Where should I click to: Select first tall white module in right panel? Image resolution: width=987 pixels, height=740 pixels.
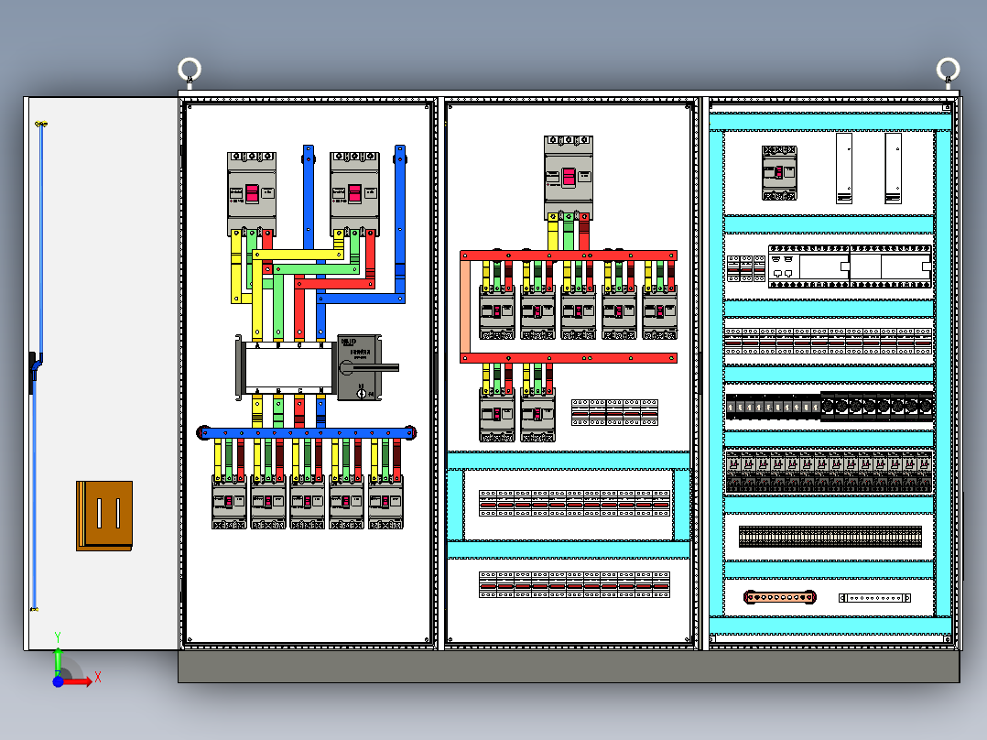[844, 169]
